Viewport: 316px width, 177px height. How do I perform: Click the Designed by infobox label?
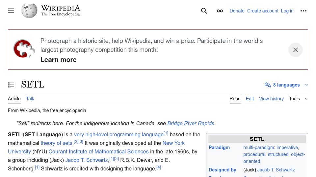coord(222,170)
